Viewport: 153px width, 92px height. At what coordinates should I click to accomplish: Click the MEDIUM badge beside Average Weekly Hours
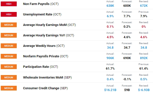click(x=9, y=46)
